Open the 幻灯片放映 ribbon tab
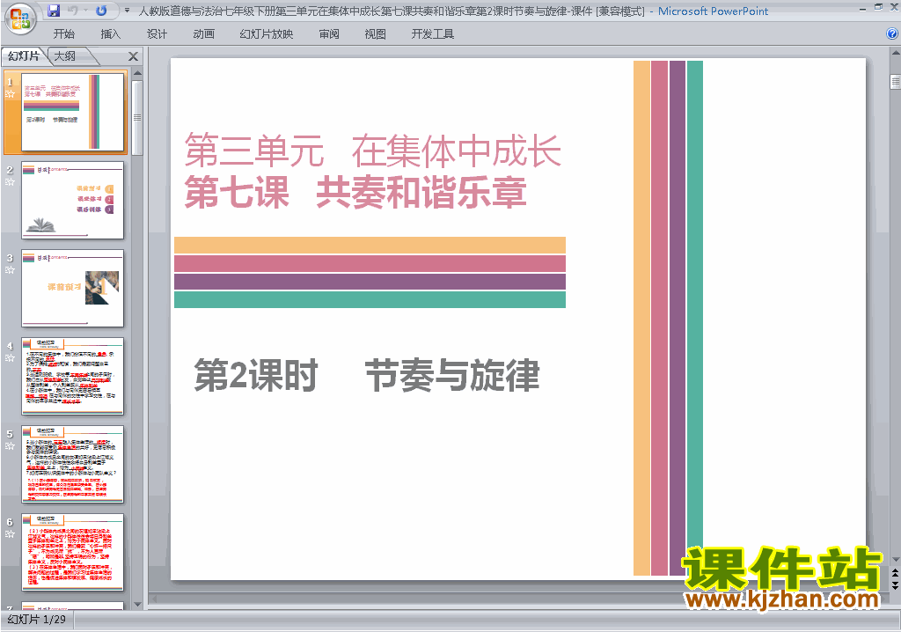Screen dimensions: 901x632 (x=267, y=34)
